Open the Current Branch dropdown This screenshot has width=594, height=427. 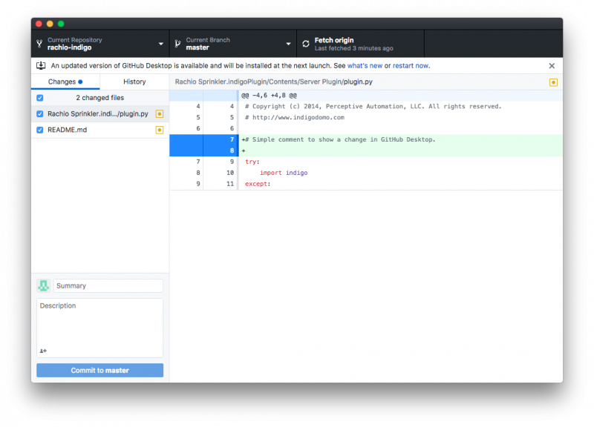click(x=233, y=44)
